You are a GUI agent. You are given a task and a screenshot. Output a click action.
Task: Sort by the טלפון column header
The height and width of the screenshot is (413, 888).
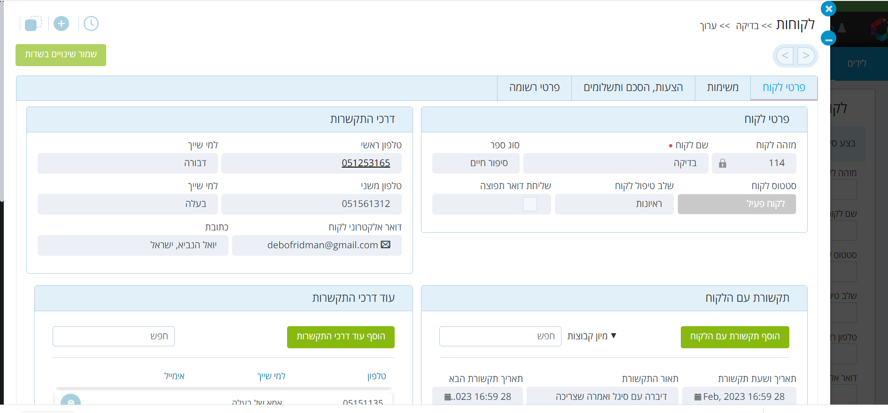tap(377, 376)
